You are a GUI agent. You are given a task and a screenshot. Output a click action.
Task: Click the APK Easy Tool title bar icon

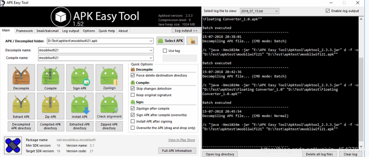pos(2,3)
